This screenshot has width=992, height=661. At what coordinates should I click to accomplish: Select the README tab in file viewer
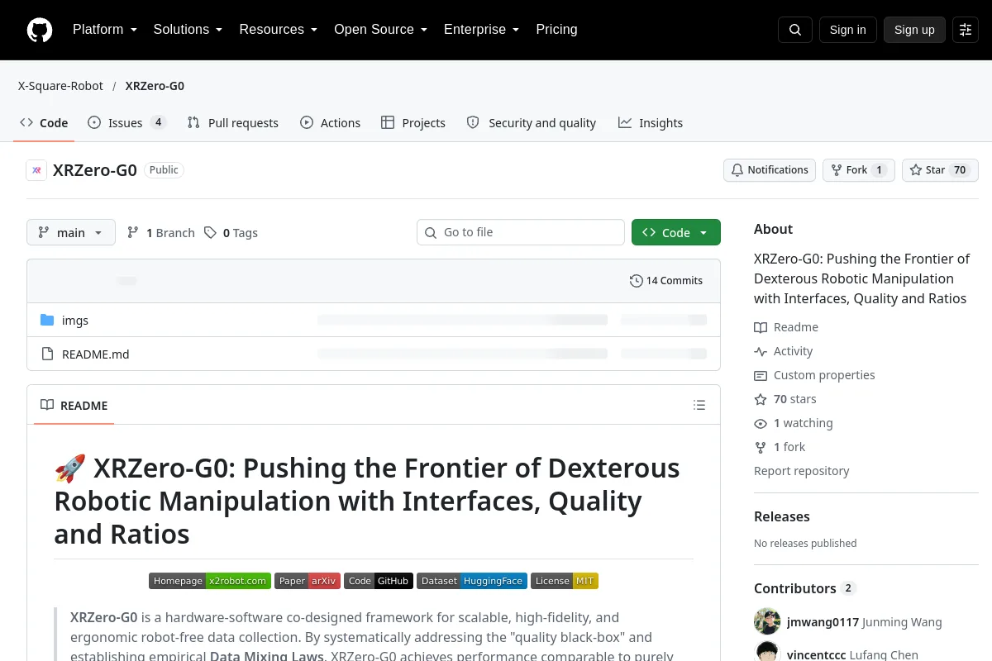(74, 406)
